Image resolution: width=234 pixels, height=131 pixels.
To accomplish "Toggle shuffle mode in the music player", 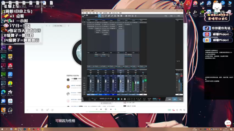I will click(x=97, y=109).
